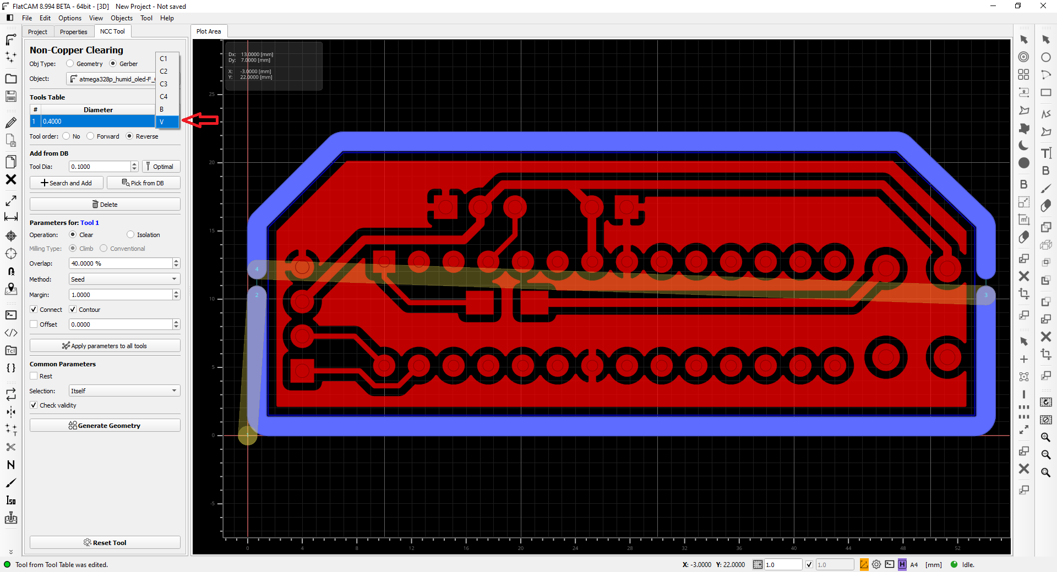This screenshot has width=1057, height=572.
Task: Set origin with the crosshair target icon
Action: 11,237
